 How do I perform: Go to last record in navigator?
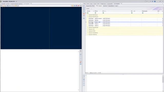pos(100,73)
